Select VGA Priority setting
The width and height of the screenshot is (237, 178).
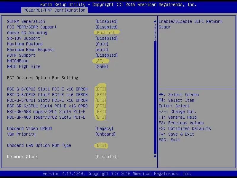click(21, 134)
